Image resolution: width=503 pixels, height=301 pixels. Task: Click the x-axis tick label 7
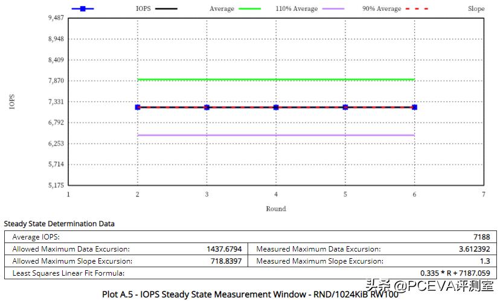[x=484, y=194]
